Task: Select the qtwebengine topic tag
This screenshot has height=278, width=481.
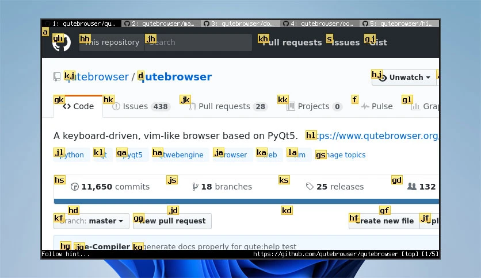Action: tap(181, 155)
